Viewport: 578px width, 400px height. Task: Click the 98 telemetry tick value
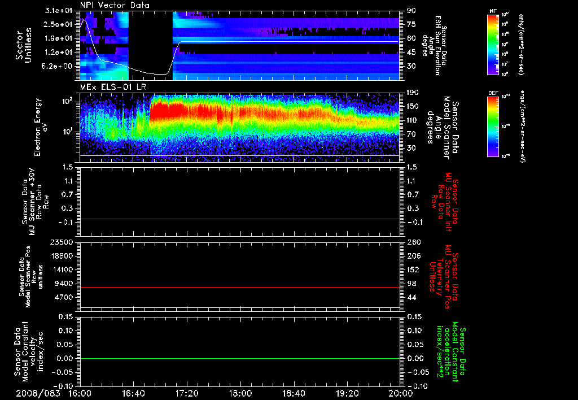coord(411,284)
